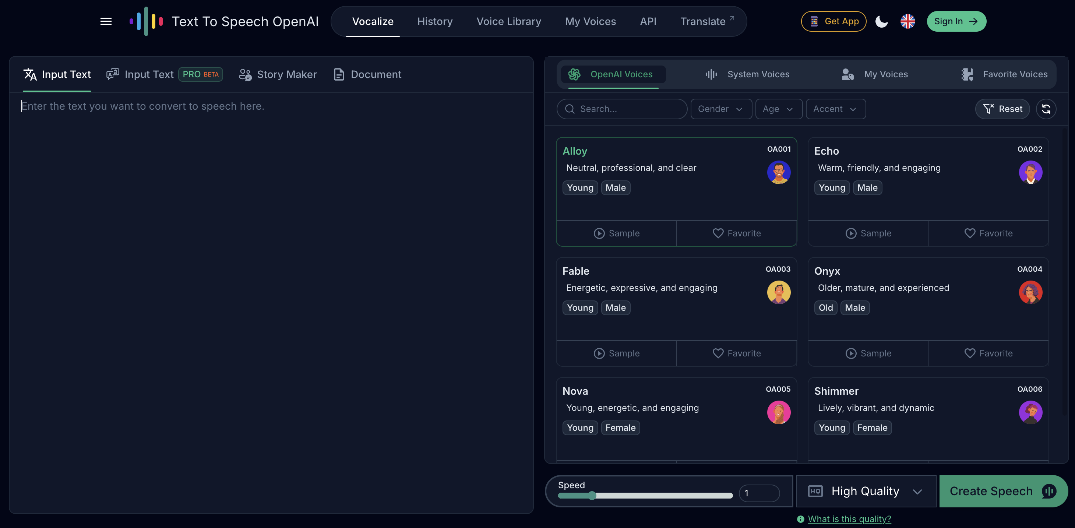Click the Create Speech button
Viewport: 1075px width, 528px height.
coord(1002,491)
